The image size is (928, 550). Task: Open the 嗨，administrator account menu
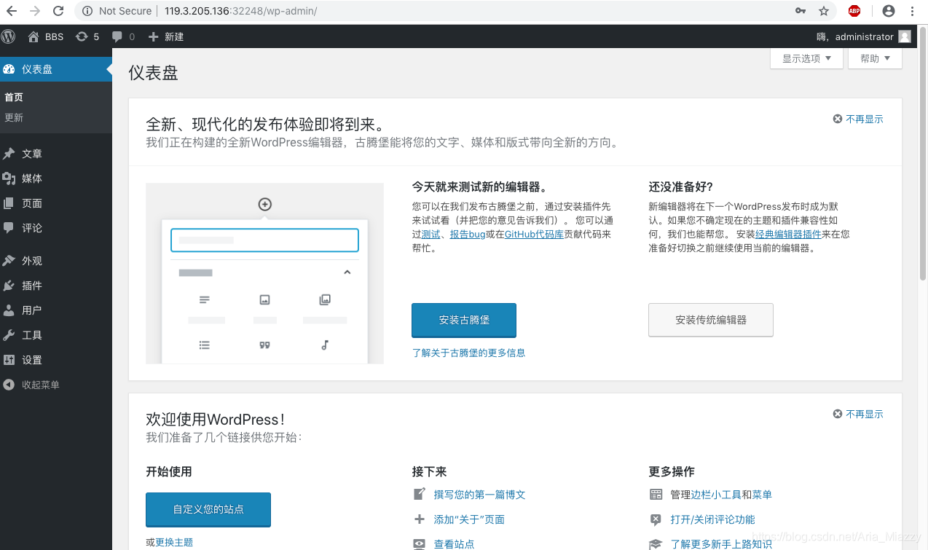[864, 36]
